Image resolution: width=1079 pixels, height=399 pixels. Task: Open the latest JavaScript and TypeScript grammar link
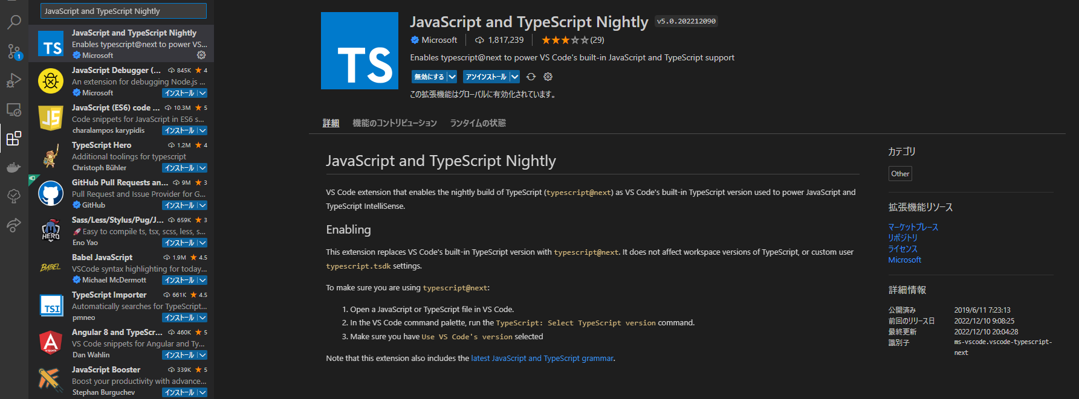coord(542,359)
